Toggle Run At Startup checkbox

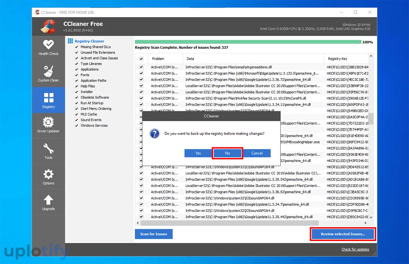pyautogui.click(x=77, y=103)
